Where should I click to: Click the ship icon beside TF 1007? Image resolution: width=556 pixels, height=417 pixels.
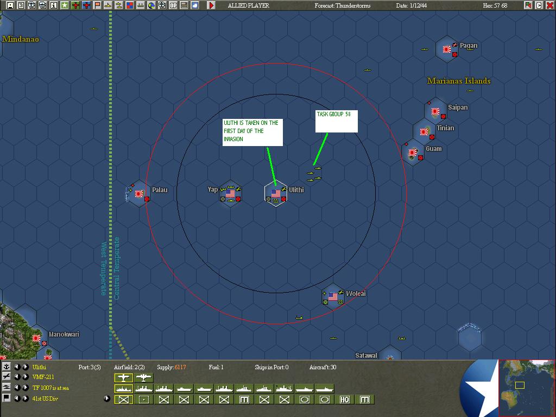(6, 387)
